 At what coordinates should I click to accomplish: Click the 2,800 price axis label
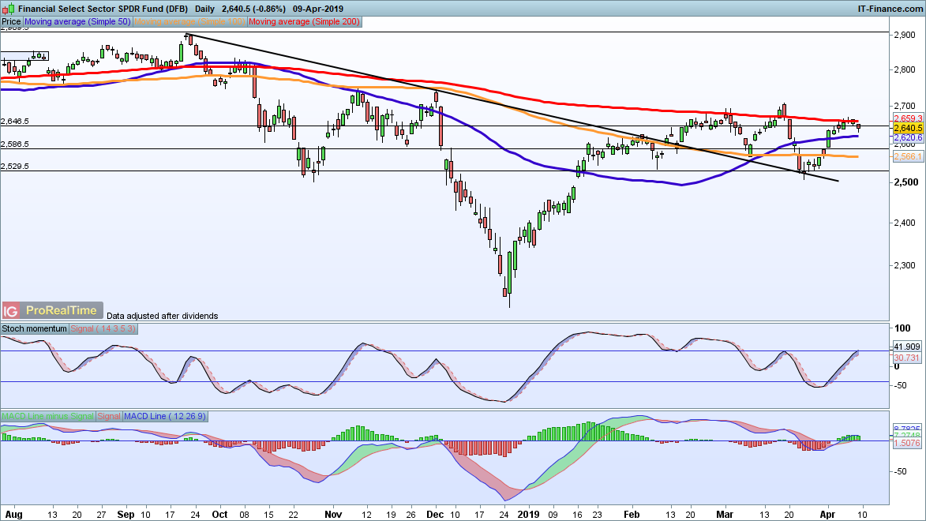tap(905, 69)
